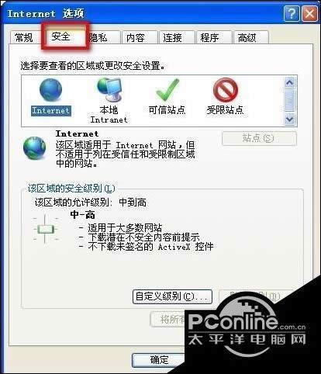This screenshot has height=374, width=321.
Task: Click the help question mark button
Action: coord(292,13)
